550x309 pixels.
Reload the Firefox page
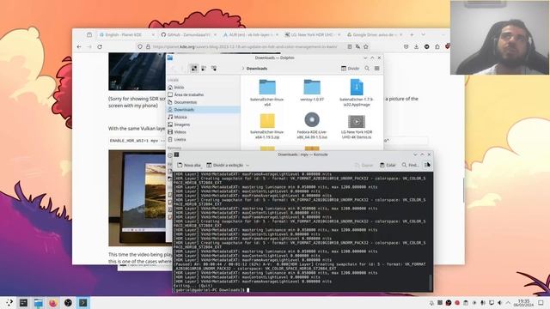[100, 46]
